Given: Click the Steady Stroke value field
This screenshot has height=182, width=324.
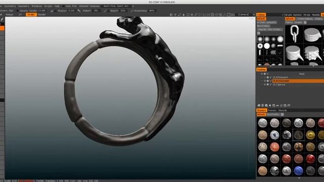Looking at the screenshot, I should tap(42, 11).
